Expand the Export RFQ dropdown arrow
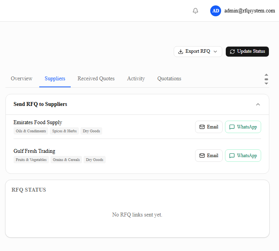 pos(215,52)
